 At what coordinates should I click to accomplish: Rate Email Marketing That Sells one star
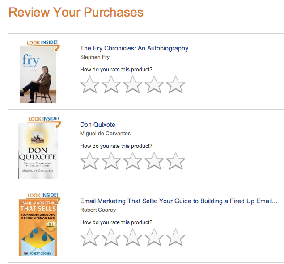(x=89, y=237)
